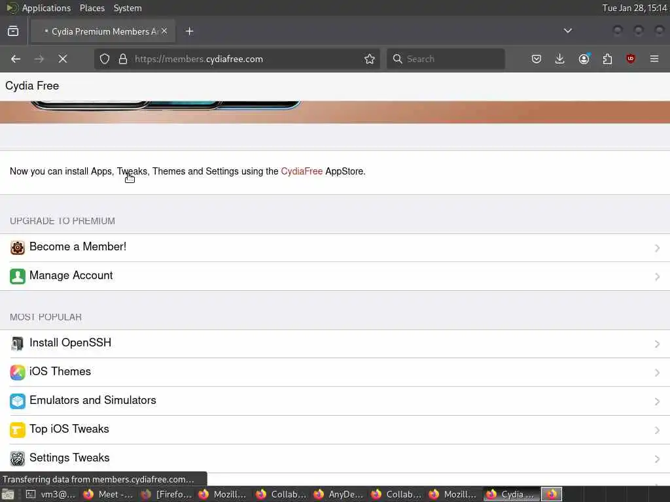Viewport: 670px width, 502px height.
Task: Open the Firefox hamburger menu
Action: pos(654,59)
